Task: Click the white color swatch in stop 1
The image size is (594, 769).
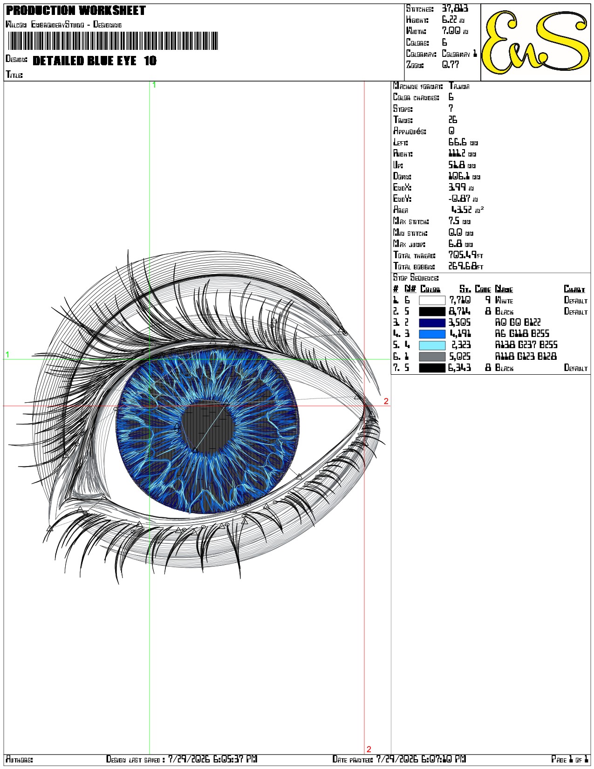Action: click(432, 300)
